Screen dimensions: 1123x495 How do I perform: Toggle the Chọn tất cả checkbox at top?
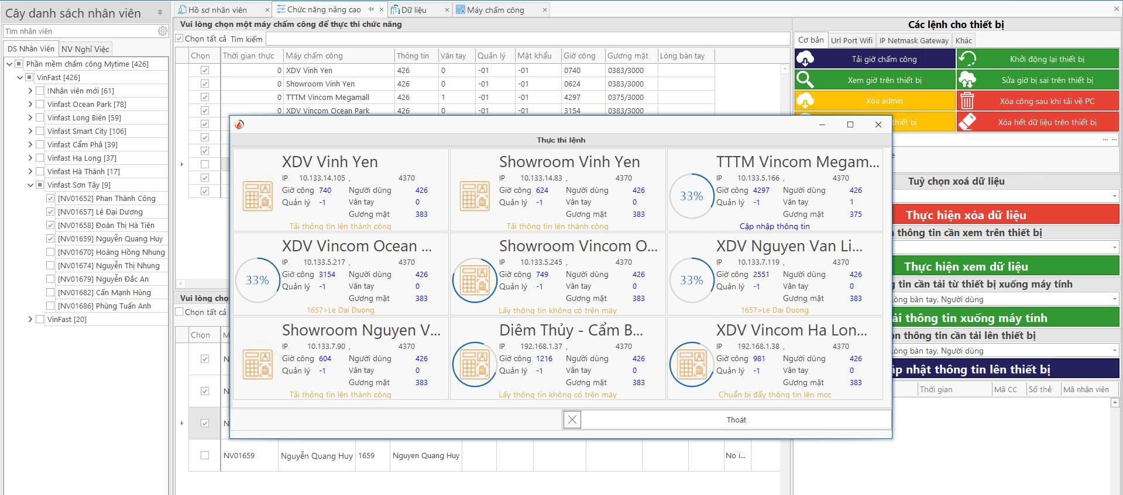coord(180,39)
